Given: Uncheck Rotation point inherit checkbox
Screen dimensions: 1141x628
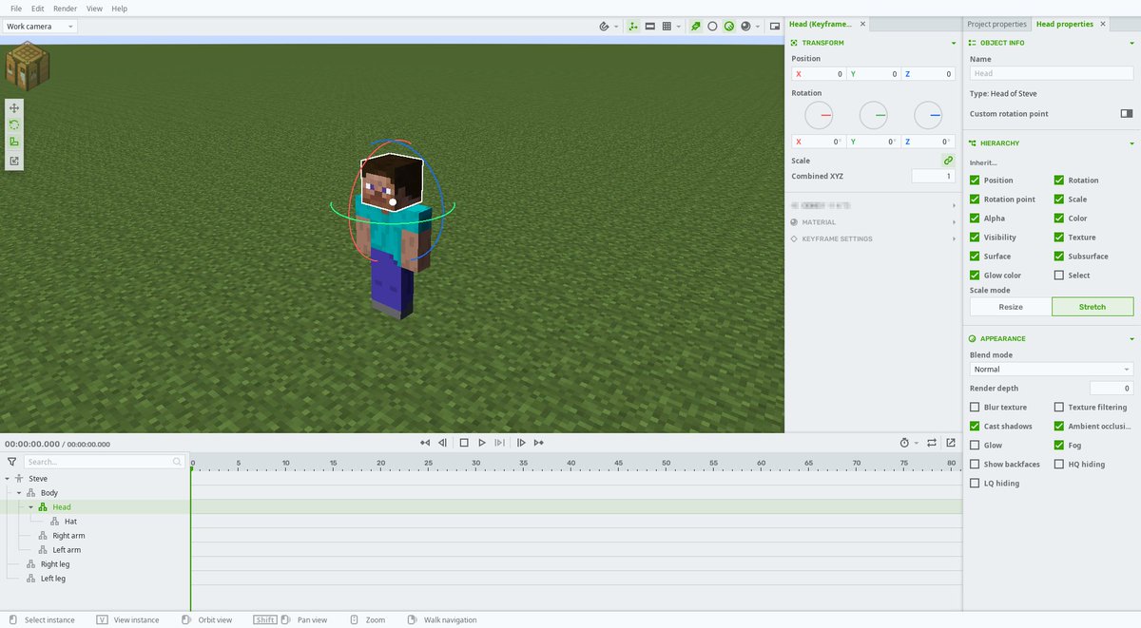Looking at the screenshot, I should [975, 200].
